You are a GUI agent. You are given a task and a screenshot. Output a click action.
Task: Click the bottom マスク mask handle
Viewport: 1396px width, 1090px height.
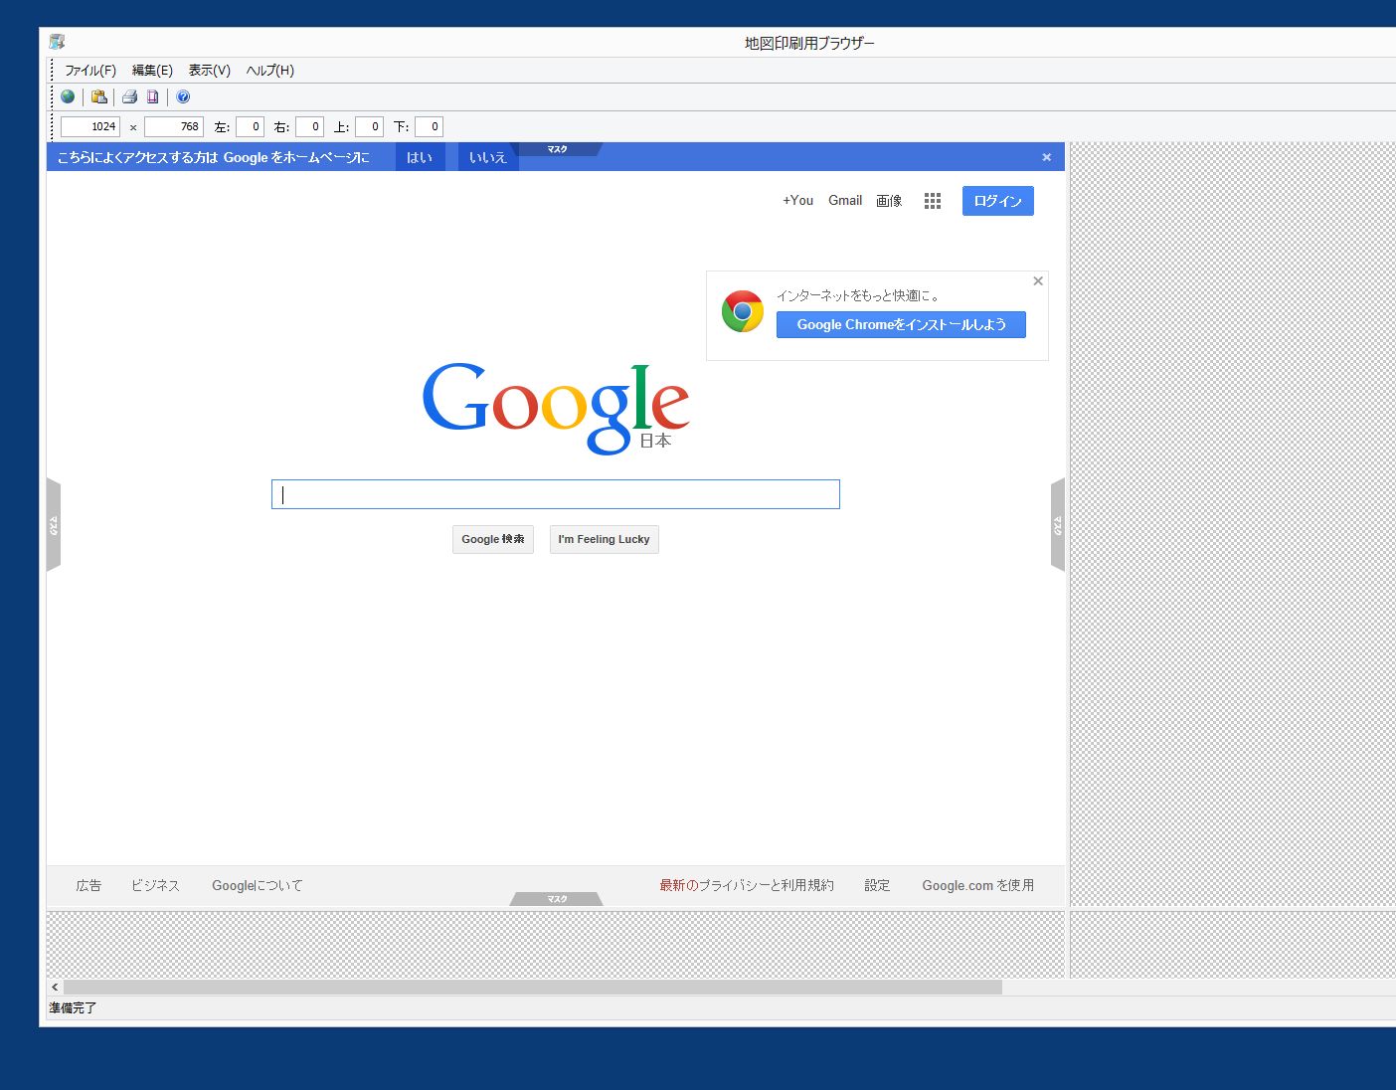pos(557,899)
